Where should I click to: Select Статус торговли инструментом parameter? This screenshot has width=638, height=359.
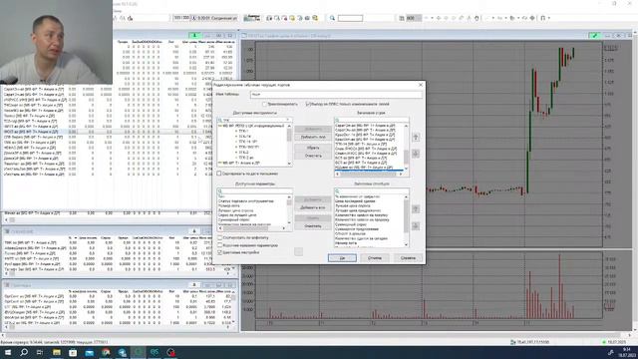(x=246, y=201)
